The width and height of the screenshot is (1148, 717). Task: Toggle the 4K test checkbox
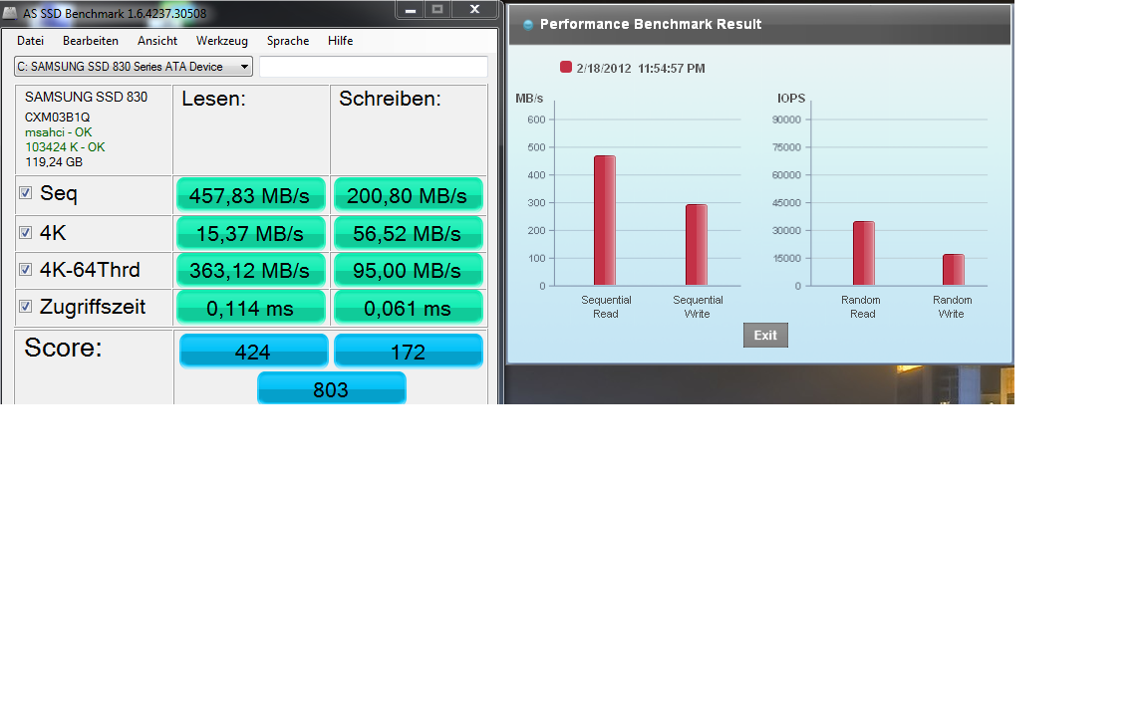(x=26, y=233)
